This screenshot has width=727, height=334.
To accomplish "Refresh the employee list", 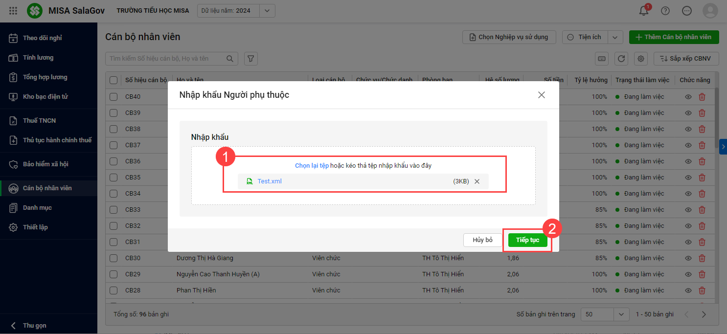I will pos(621,59).
